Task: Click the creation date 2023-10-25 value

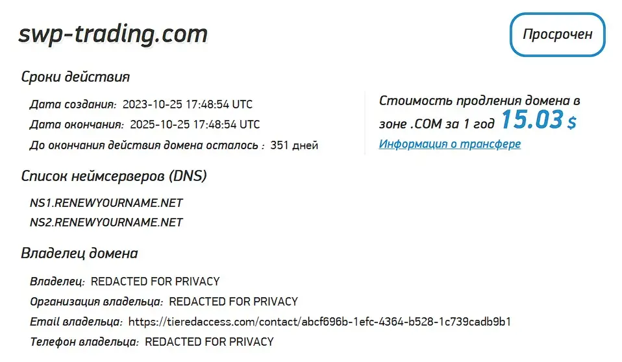Action: [187, 104]
